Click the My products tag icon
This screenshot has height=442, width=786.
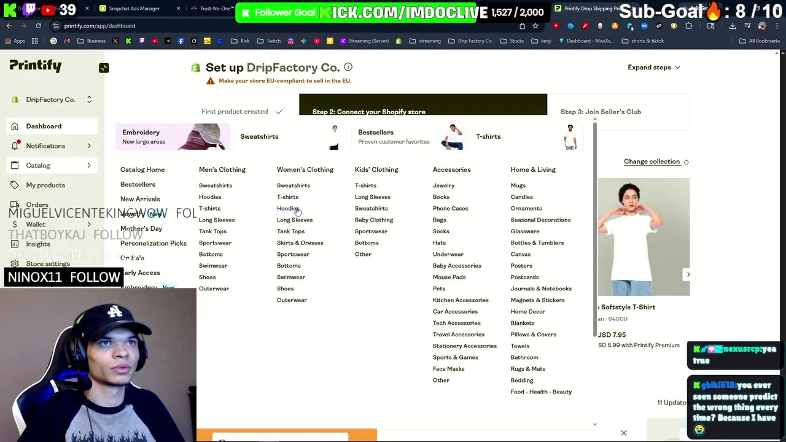15,185
